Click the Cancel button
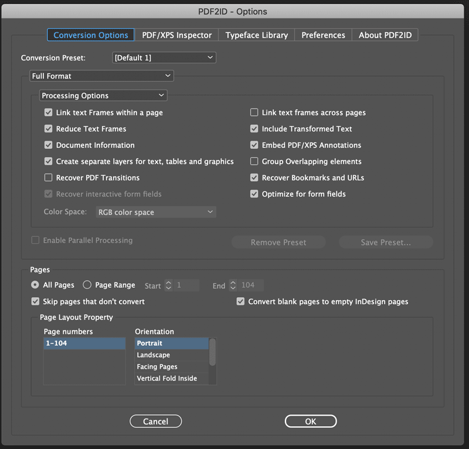This screenshot has width=469, height=449. point(155,421)
